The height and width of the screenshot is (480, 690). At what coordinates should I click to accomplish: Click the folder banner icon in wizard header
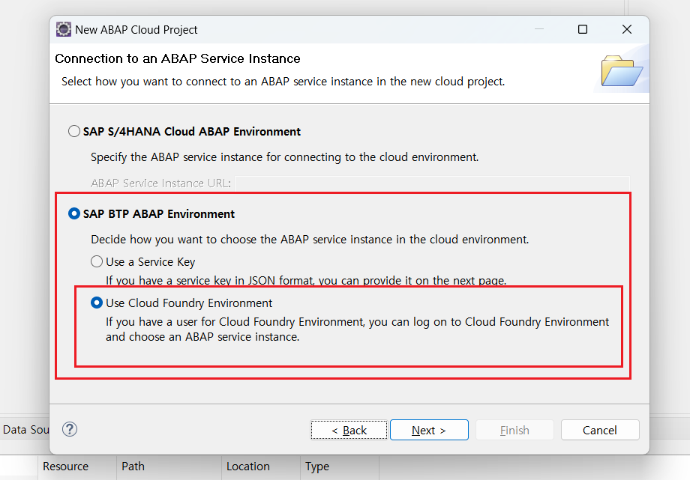[x=621, y=70]
